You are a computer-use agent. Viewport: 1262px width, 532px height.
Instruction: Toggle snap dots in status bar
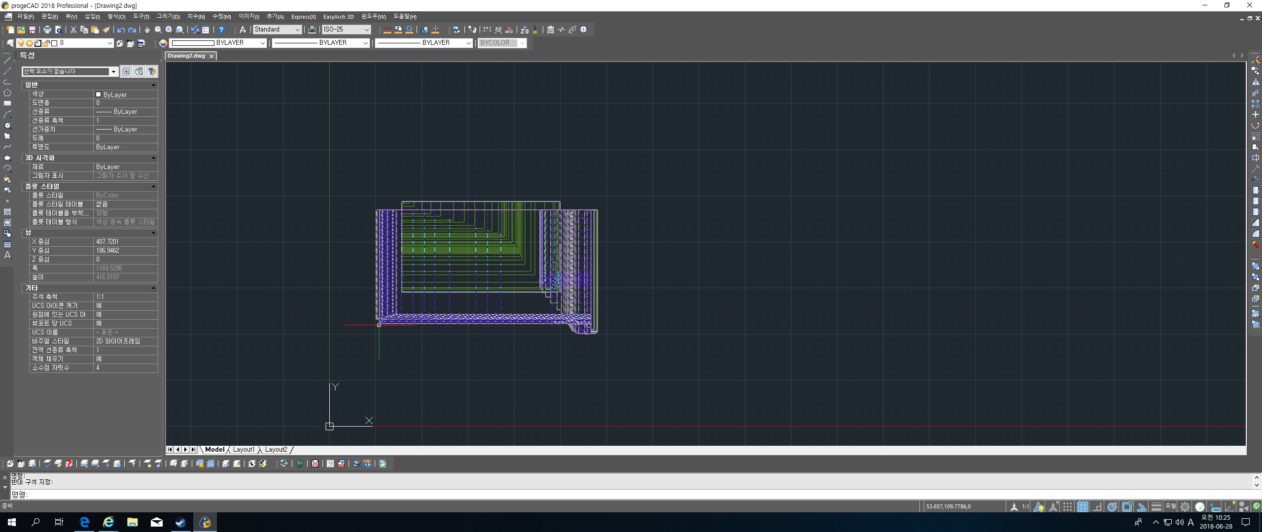click(x=1067, y=506)
